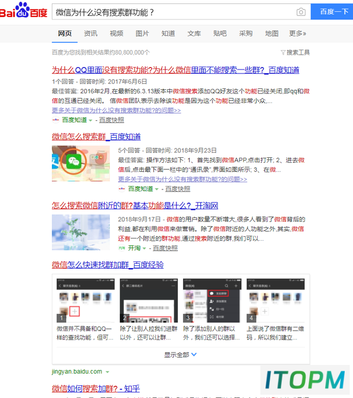
Task: Click 更多关于 link under first result
Action: pos(116,110)
